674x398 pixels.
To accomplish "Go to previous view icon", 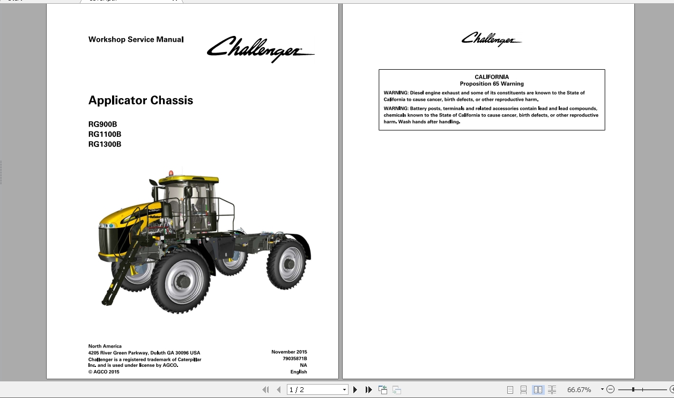I will coord(383,390).
